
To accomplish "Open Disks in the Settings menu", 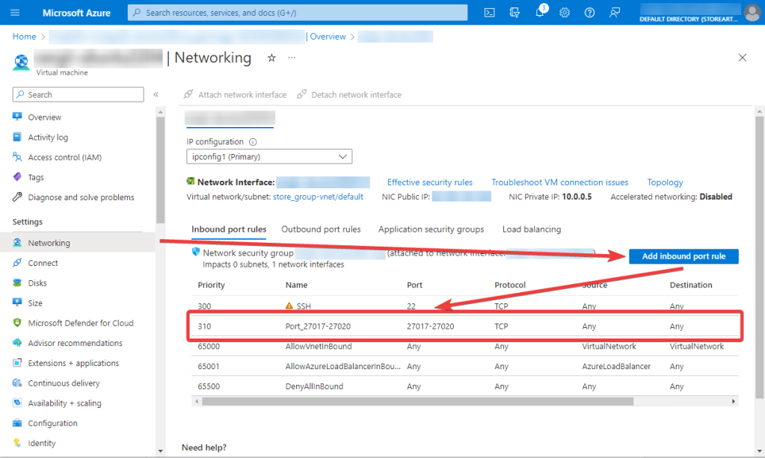I will pos(37,283).
